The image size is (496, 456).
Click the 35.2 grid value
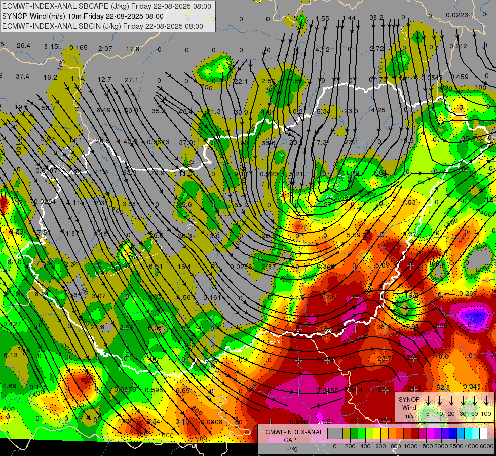click(159, 111)
